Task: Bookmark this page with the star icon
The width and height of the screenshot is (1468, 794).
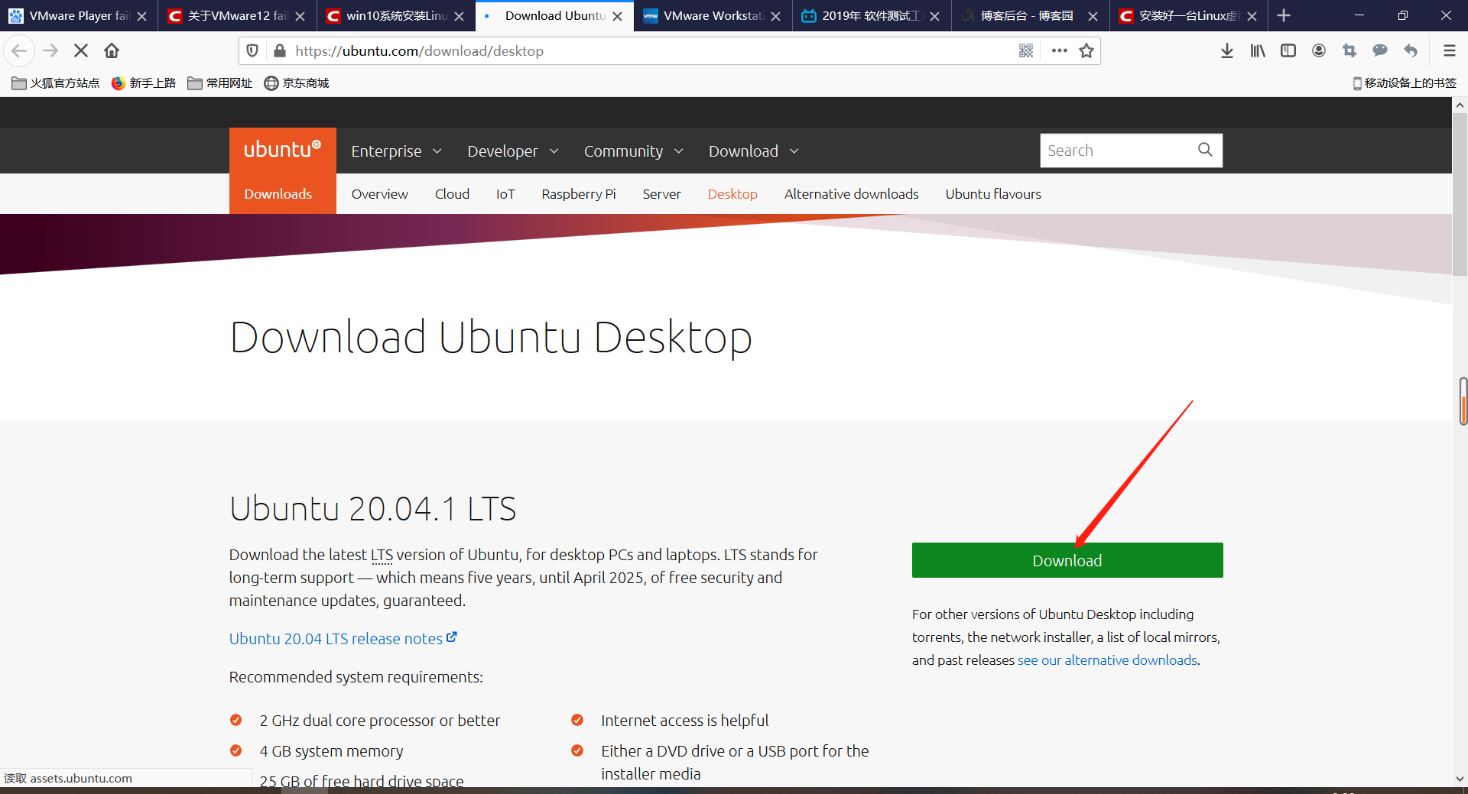Action: [1086, 51]
